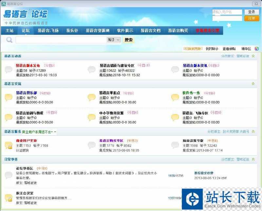Click the red nav bar item
The image size is (262, 211).
(207, 30)
